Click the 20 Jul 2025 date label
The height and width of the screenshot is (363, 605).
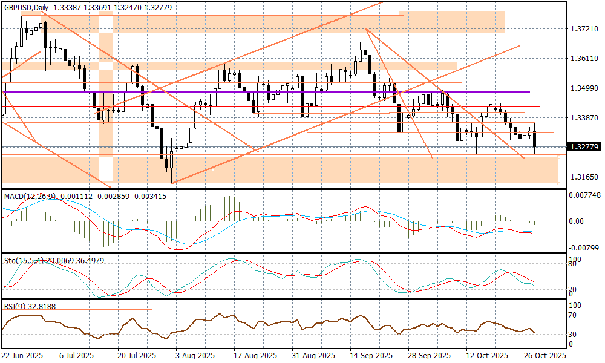click(x=138, y=356)
